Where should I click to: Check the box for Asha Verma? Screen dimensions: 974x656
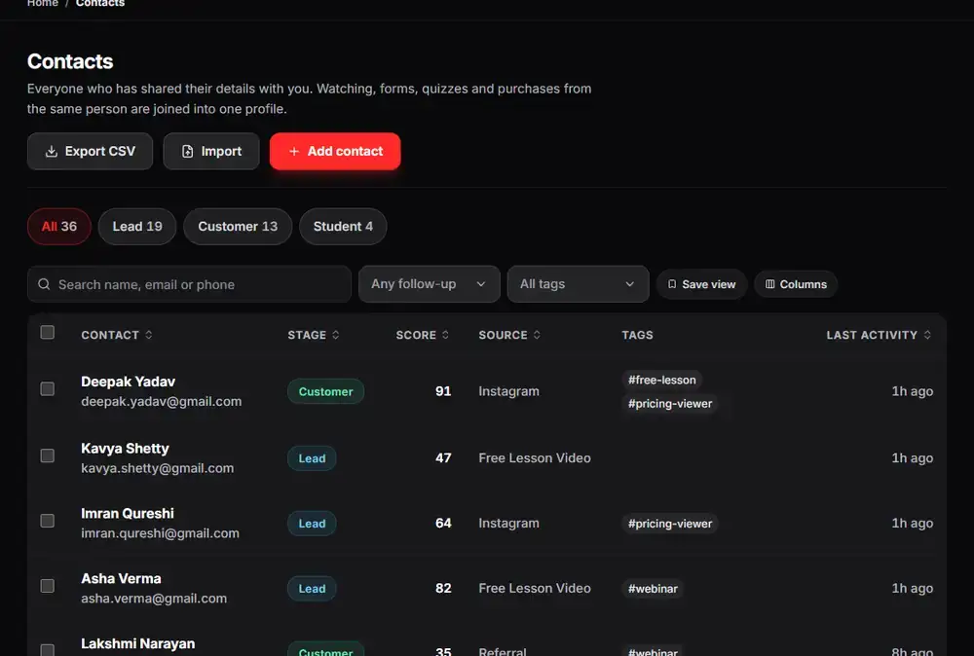coord(47,586)
